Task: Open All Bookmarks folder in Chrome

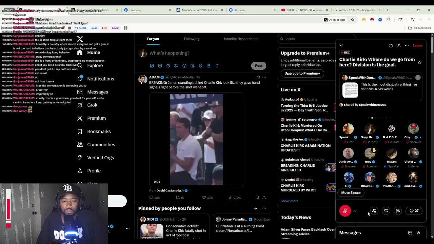Action: click(419, 28)
